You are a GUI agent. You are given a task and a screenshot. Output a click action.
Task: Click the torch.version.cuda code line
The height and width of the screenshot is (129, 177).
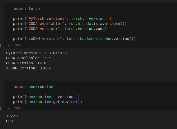tap(60, 29)
